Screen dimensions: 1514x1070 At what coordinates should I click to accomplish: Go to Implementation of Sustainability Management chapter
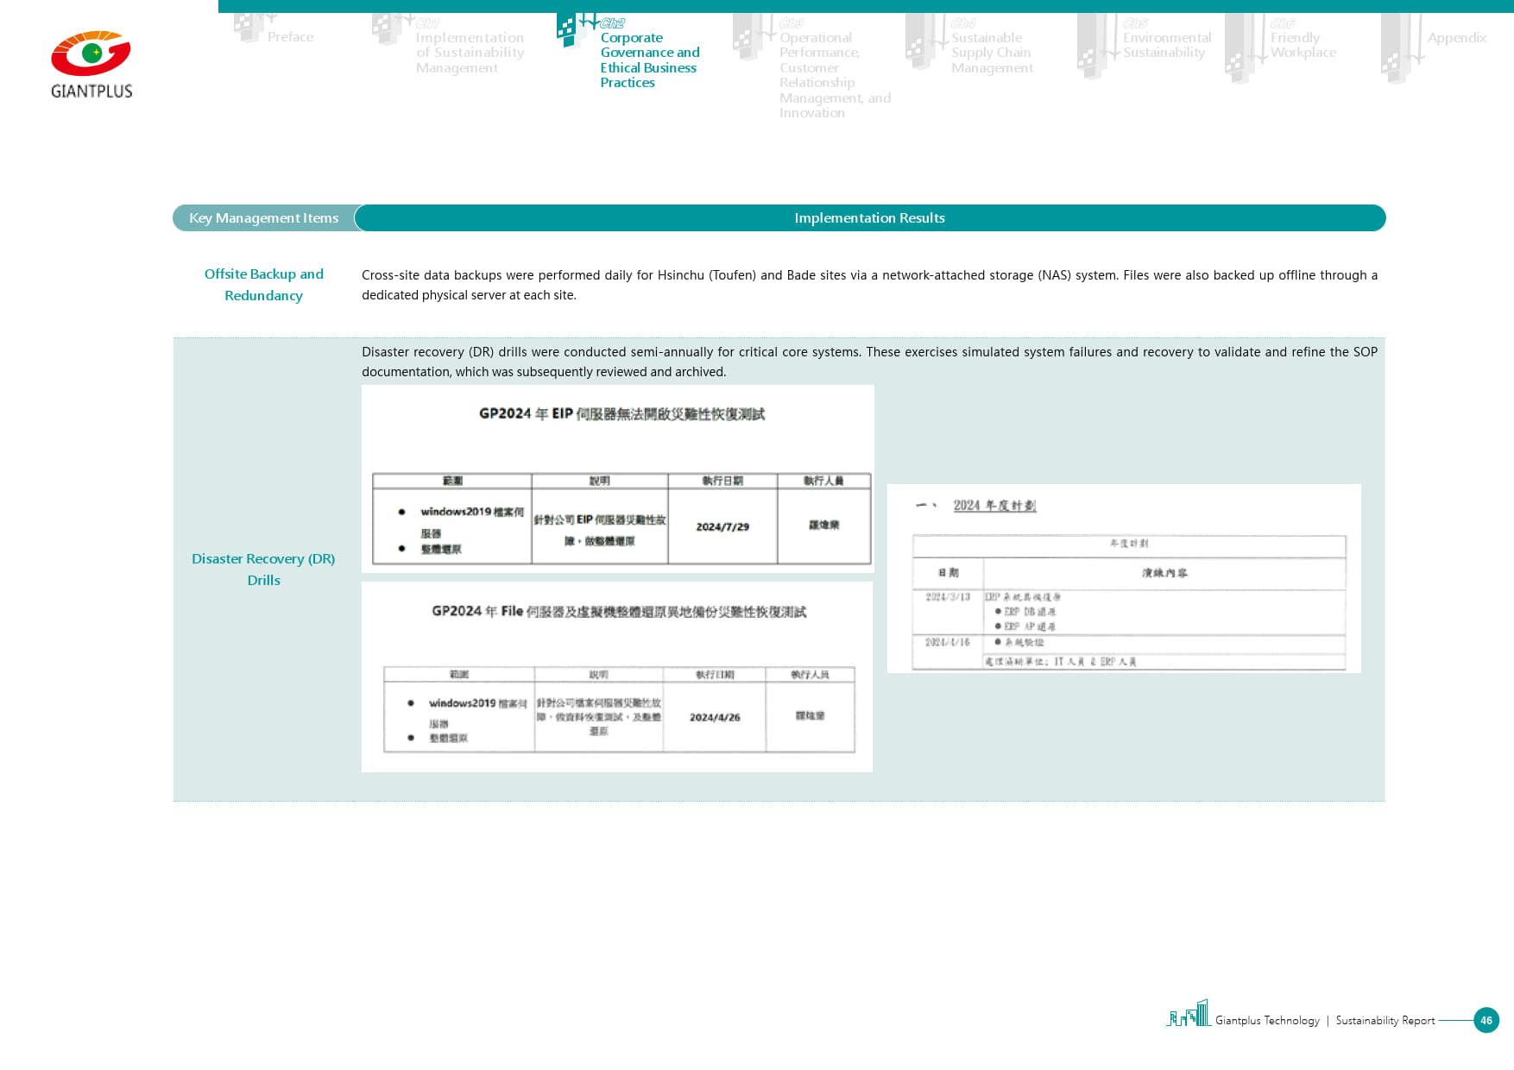(x=469, y=53)
